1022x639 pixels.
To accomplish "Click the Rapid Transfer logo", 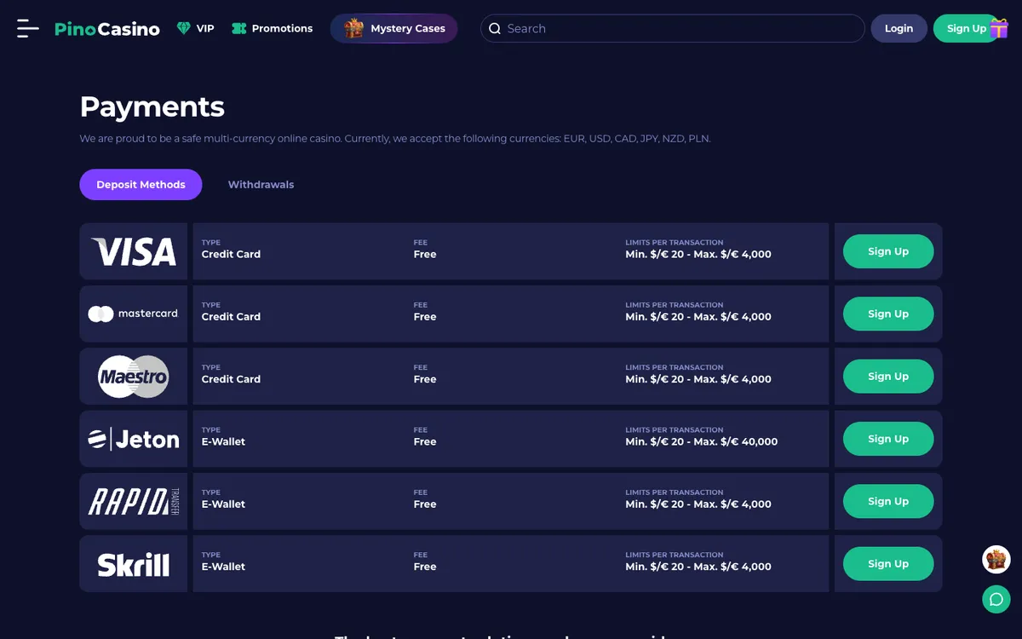I will [134, 501].
